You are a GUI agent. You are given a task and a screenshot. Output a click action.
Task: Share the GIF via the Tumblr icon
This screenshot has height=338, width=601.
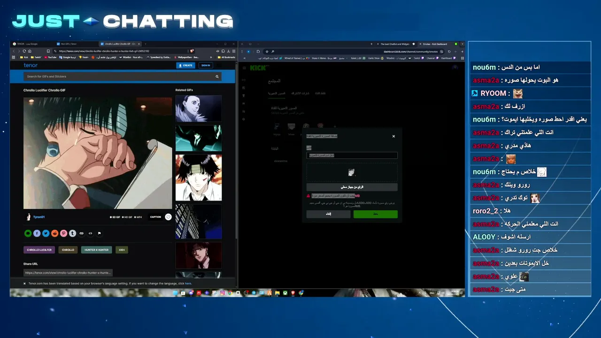(x=72, y=233)
